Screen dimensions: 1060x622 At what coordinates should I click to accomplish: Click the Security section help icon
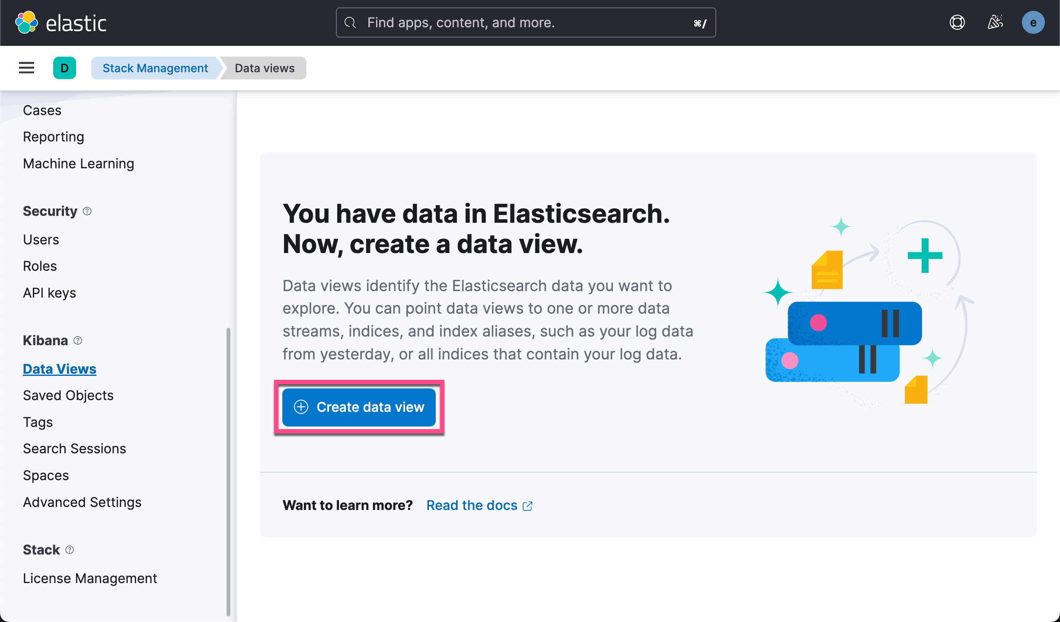(x=87, y=211)
